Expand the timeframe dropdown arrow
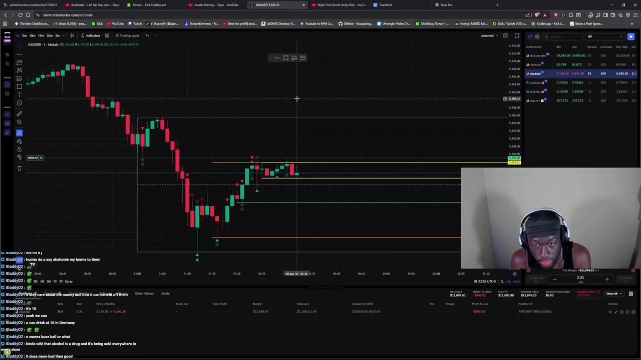The image size is (641, 360). [63, 35]
